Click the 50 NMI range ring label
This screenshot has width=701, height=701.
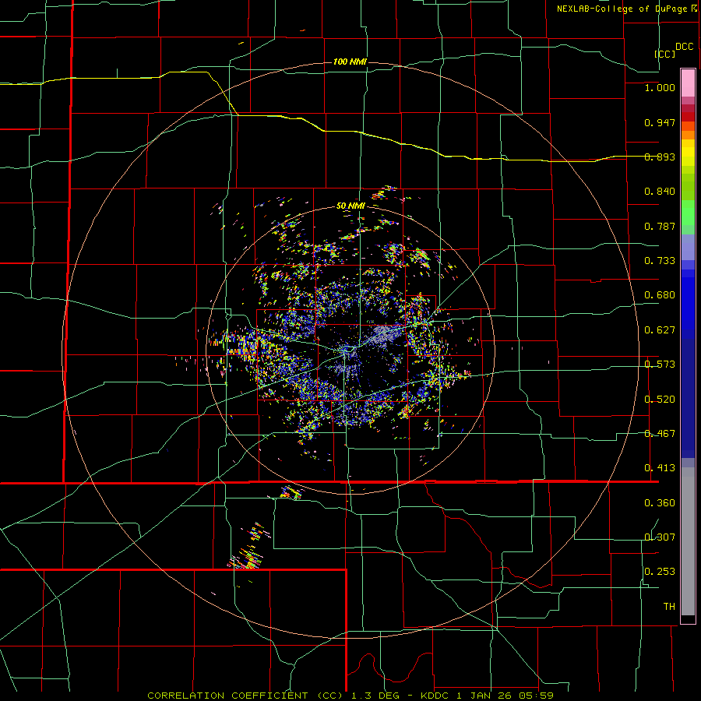[x=350, y=206]
